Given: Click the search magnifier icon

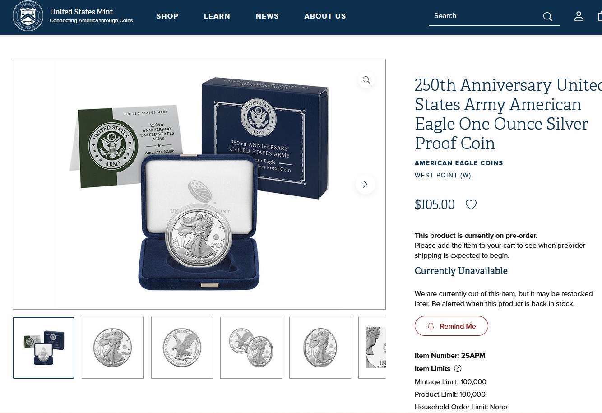Looking at the screenshot, I should 547,17.
